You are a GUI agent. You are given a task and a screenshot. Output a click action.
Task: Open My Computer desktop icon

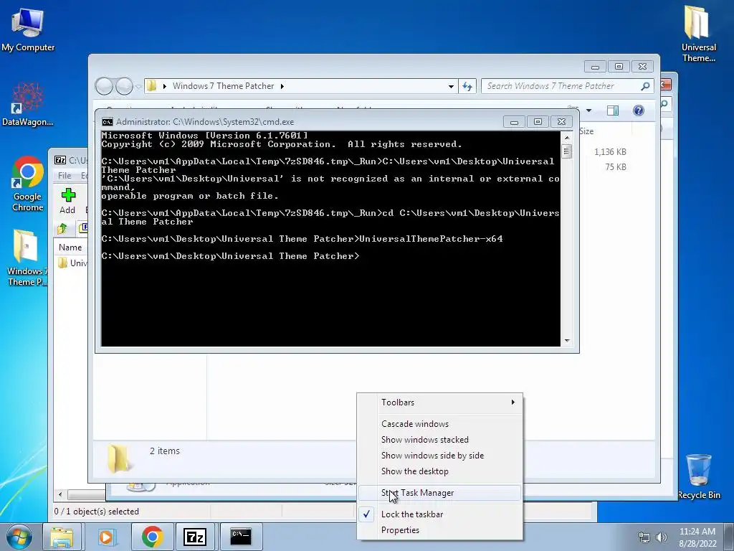(28, 29)
